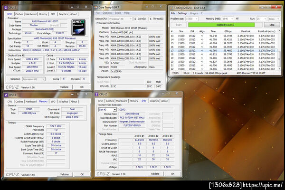The width and height of the screenshot is (285, 190).
Task: Open the '?' help menu in LinX
Action: pyautogui.click(x=202, y=13)
